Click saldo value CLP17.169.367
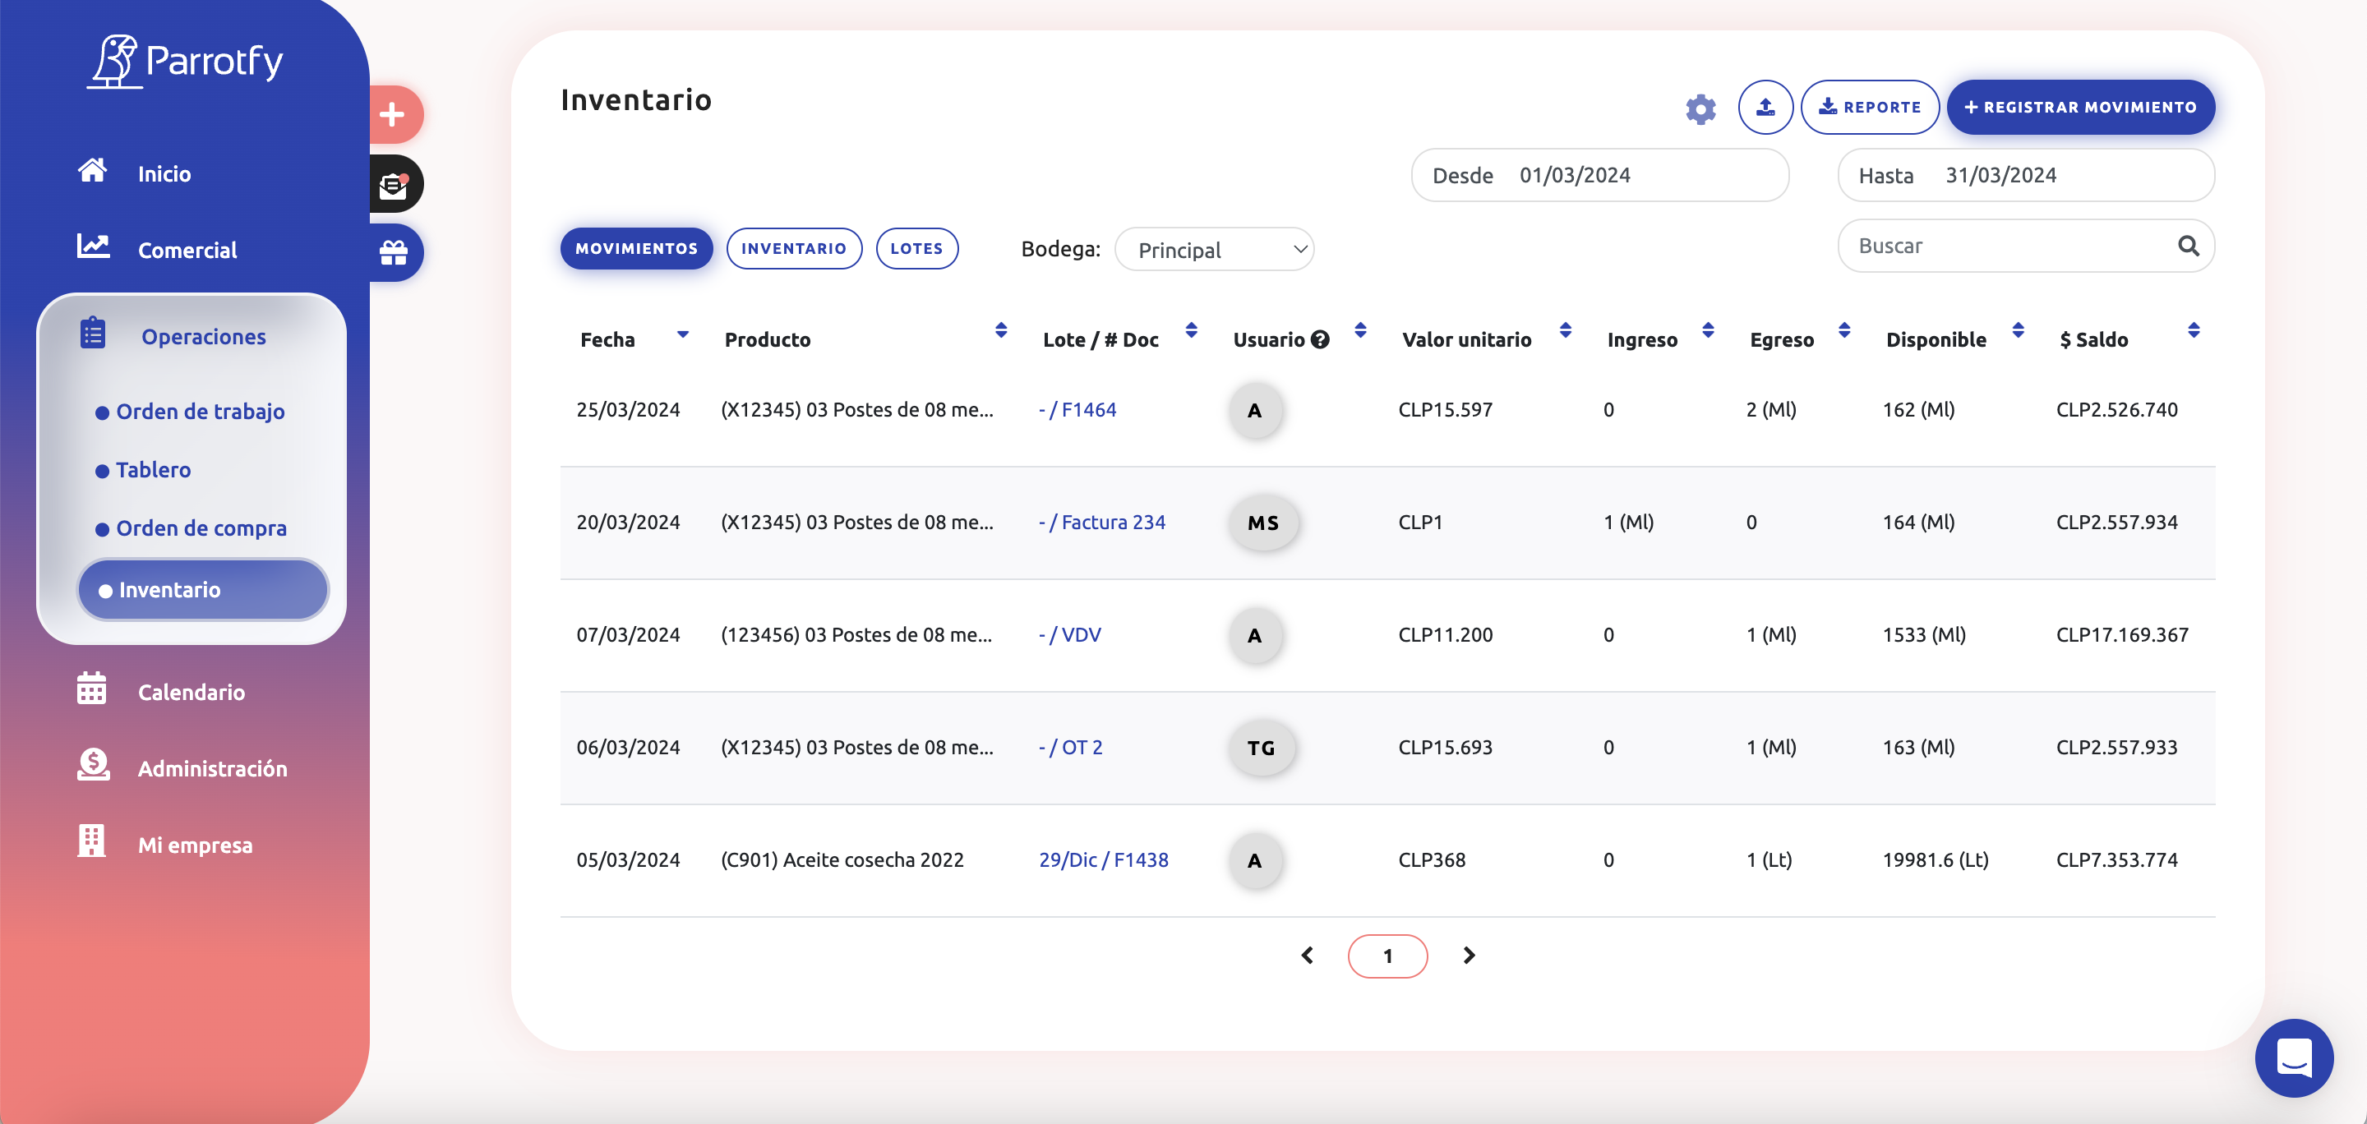 point(2121,635)
